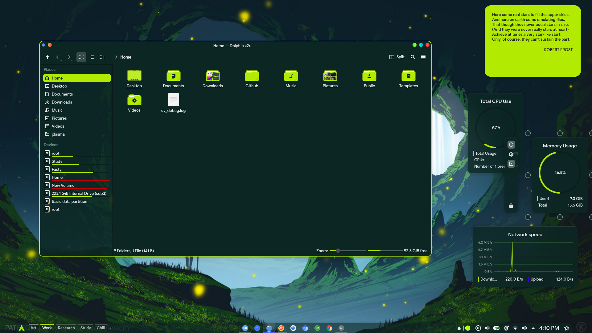Click the free disk space bar
Screen dimensions: 592x333
point(385,251)
